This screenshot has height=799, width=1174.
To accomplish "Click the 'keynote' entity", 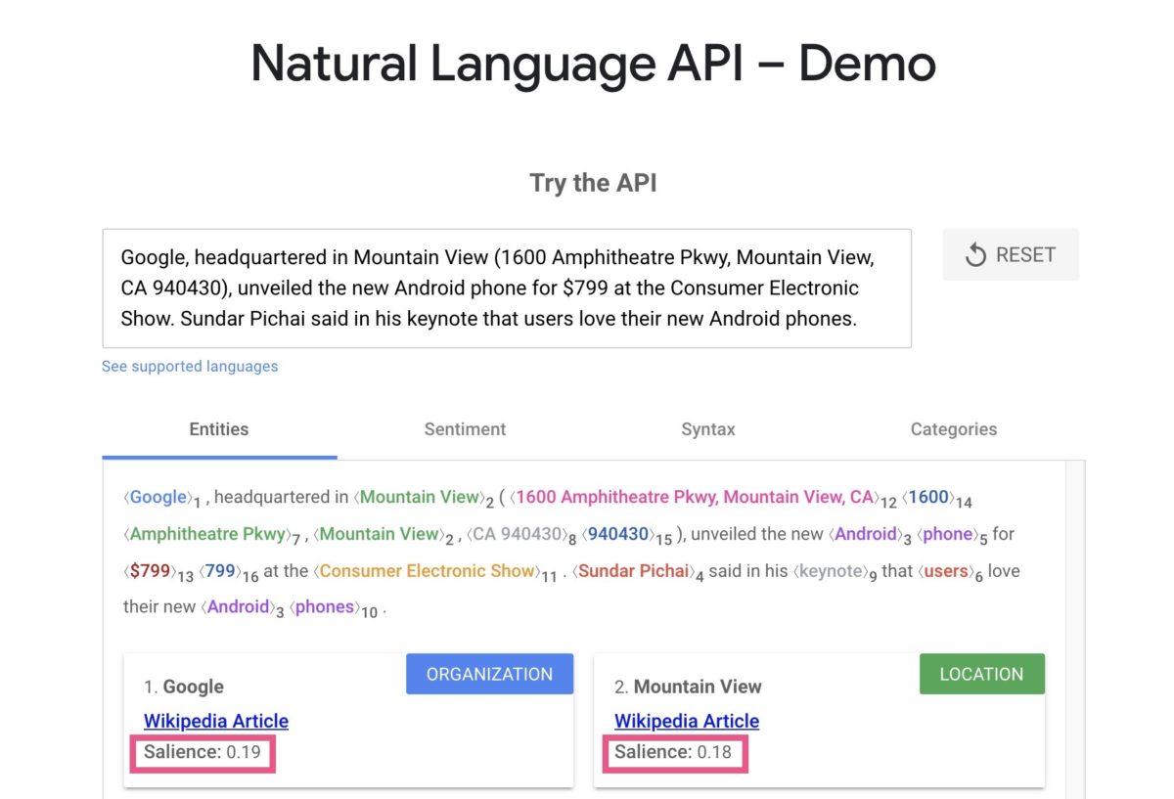I will click(832, 571).
